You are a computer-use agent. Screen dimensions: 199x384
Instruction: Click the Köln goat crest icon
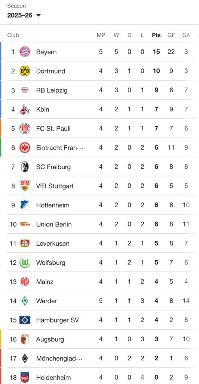(25, 109)
